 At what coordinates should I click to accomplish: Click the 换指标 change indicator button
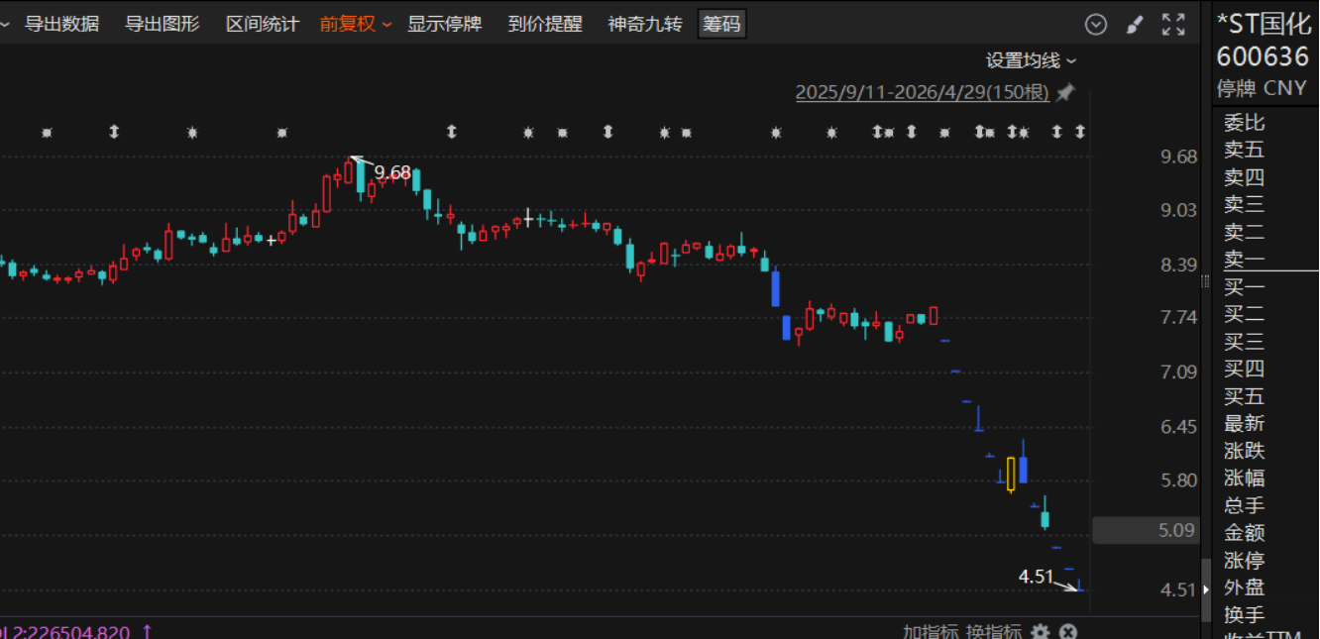(994, 632)
